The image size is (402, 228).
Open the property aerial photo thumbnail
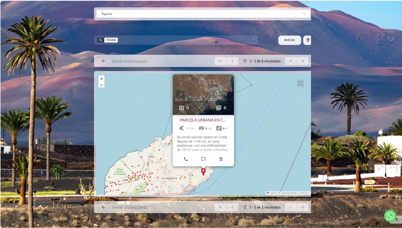pyautogui.click(x=203, y=94)
